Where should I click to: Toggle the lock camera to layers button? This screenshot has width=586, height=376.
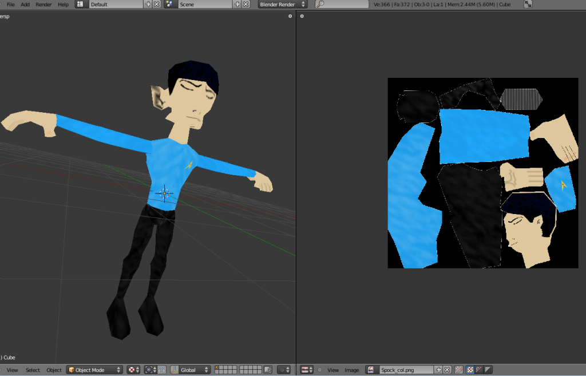(x=267, y=370)
